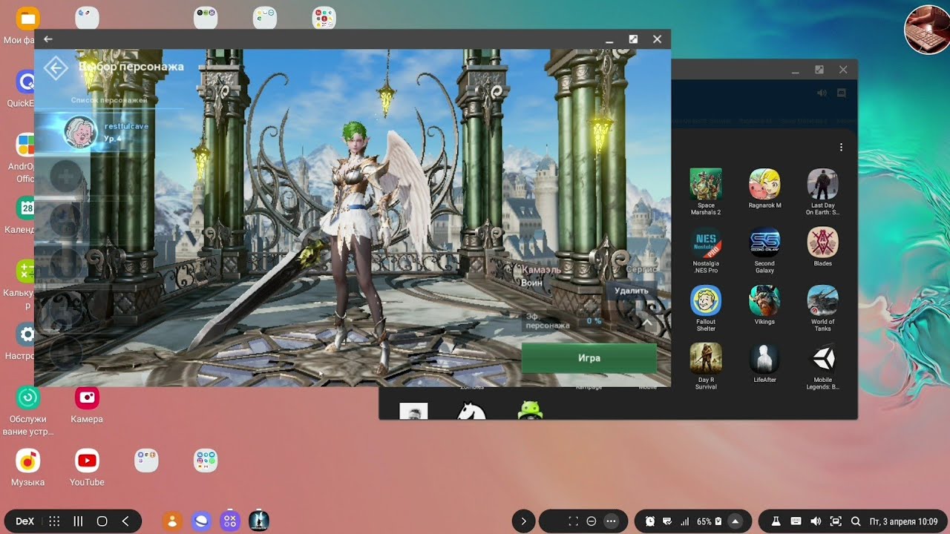950x534 pixels.
Task: Switch to the game app on taskbar
Action: [258, 521]
